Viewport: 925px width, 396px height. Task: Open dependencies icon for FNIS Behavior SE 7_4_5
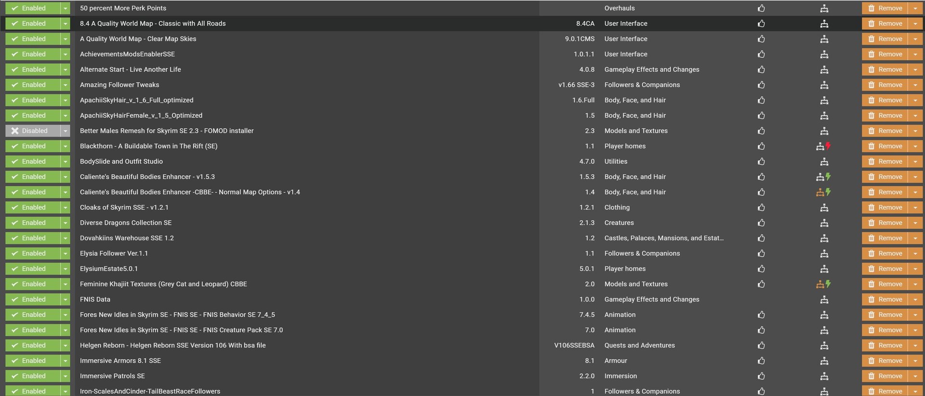point(824,315)
